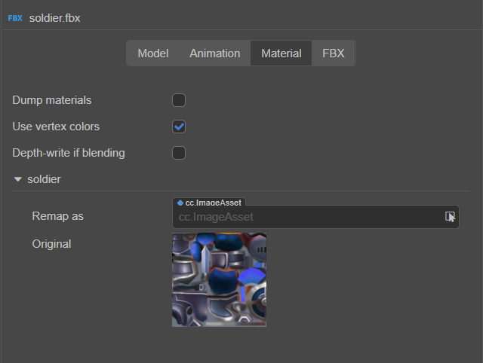
Task: Click the blue diamond cc.ImageAsset type icon
Action: point(180,203)
